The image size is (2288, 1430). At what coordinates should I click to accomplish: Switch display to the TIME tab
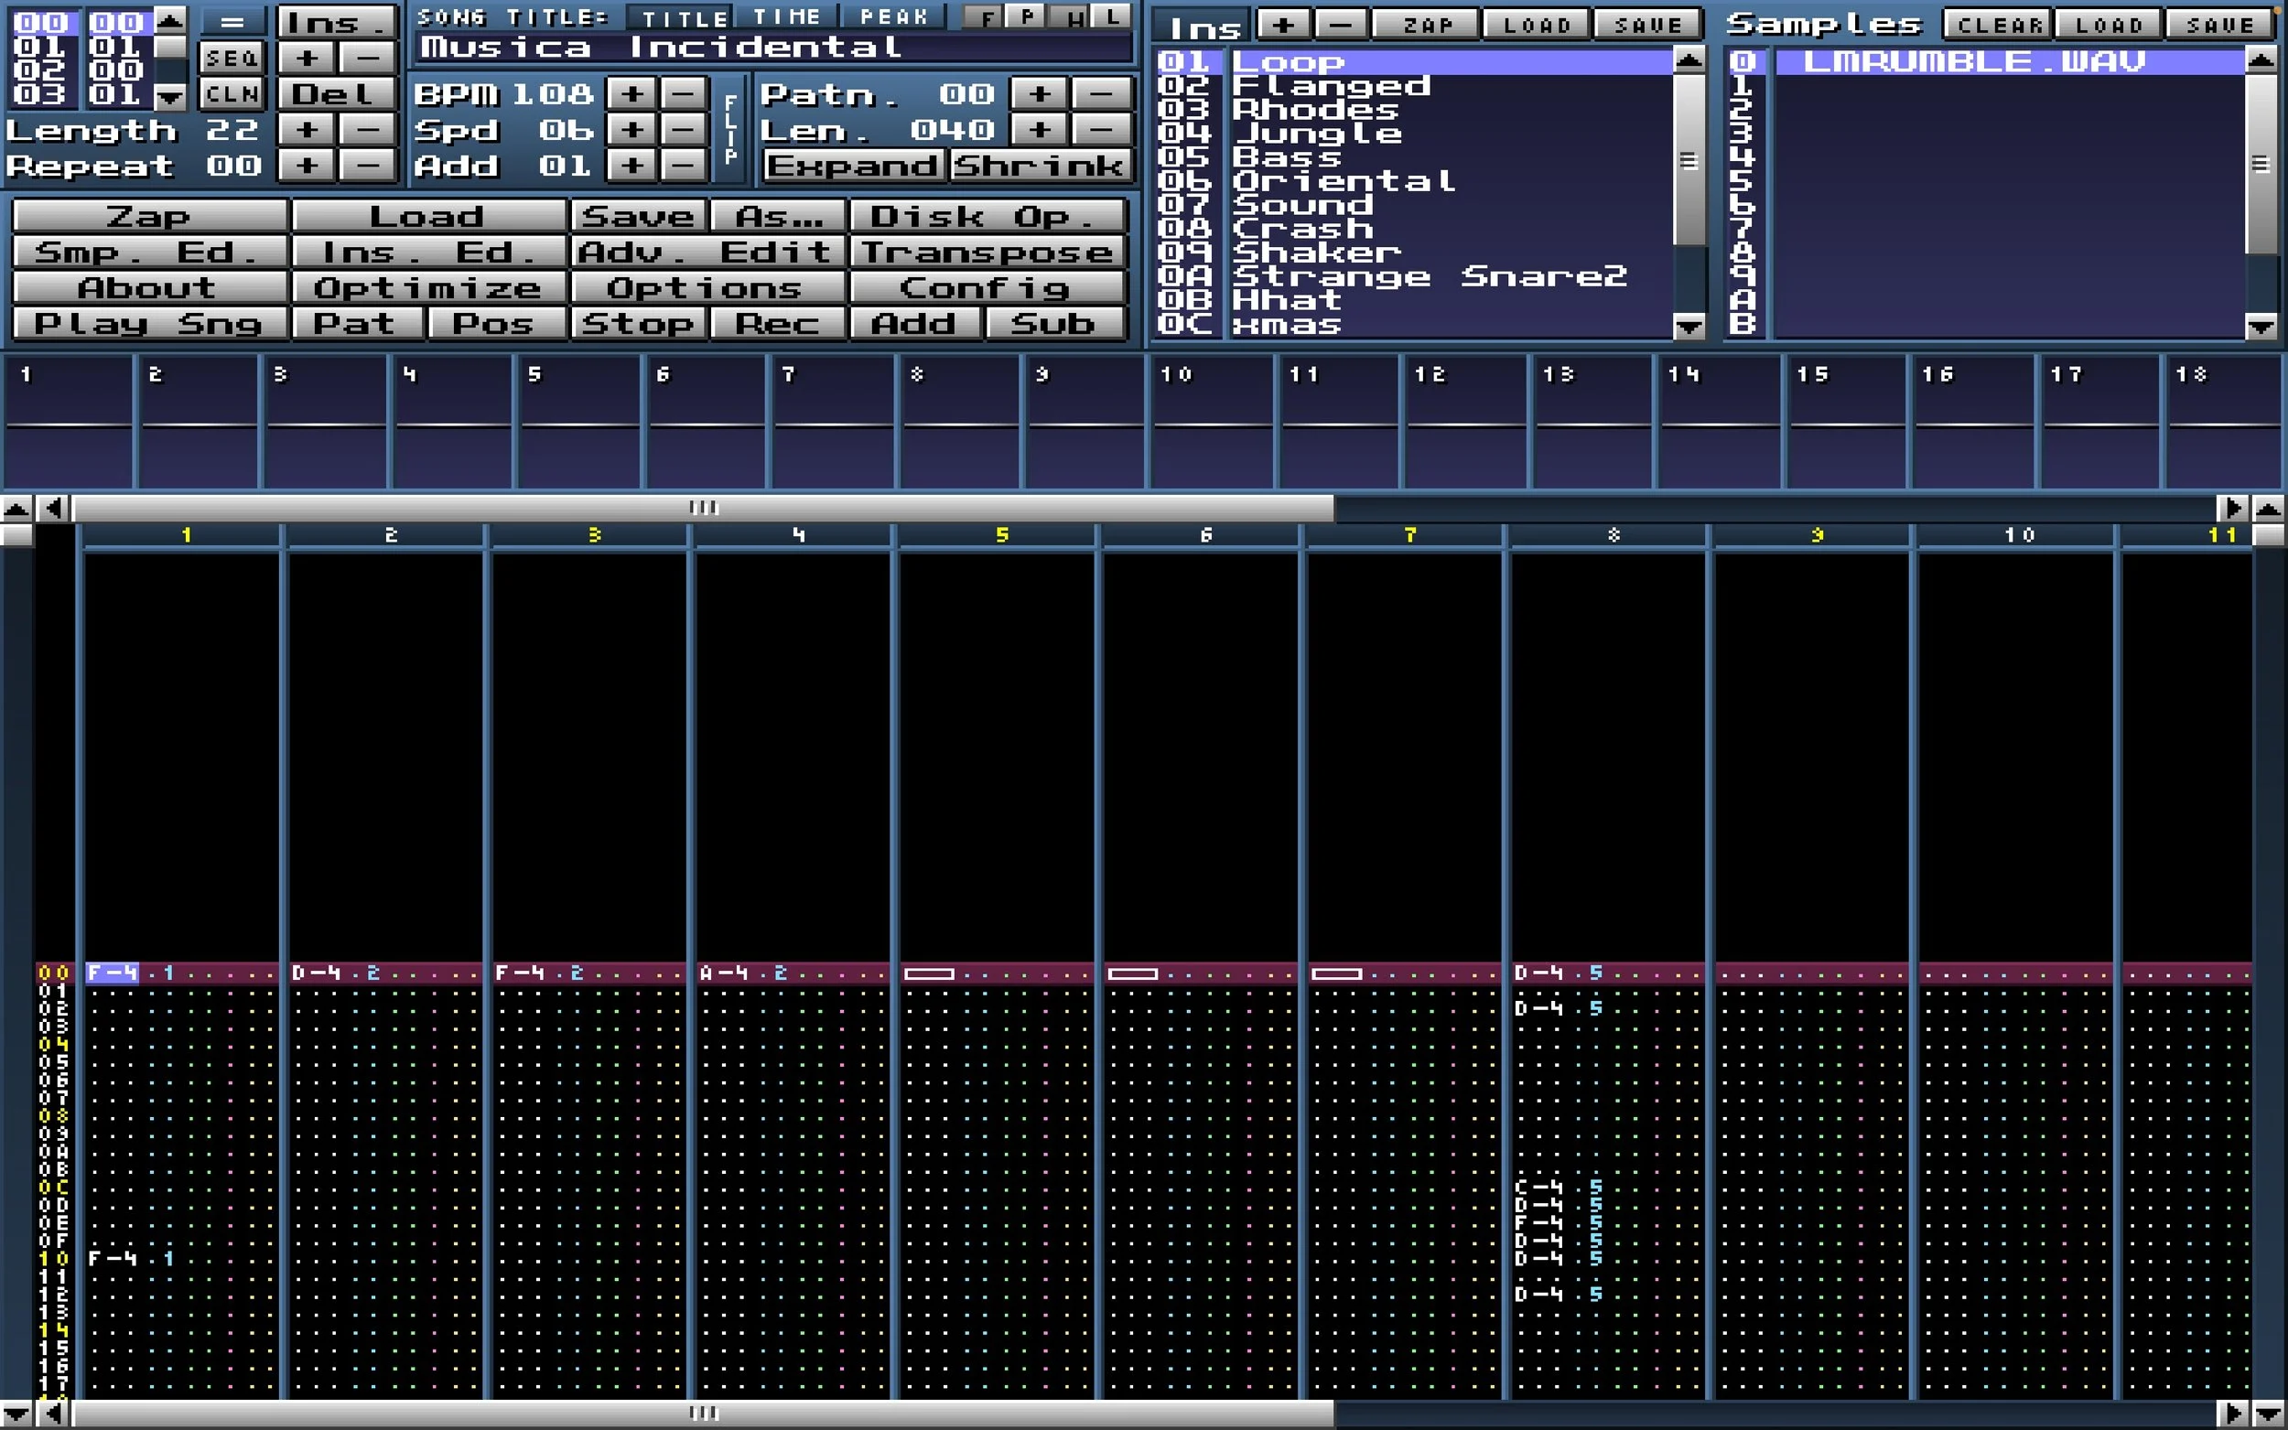tap(786, 17)
